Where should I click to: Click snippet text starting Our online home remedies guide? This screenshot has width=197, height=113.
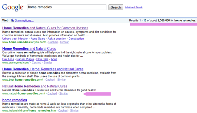click(57, 54)
